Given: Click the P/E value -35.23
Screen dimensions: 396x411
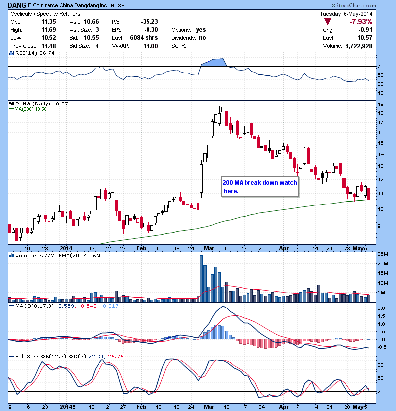Looking at the screenshot, I should click(149, 22).
